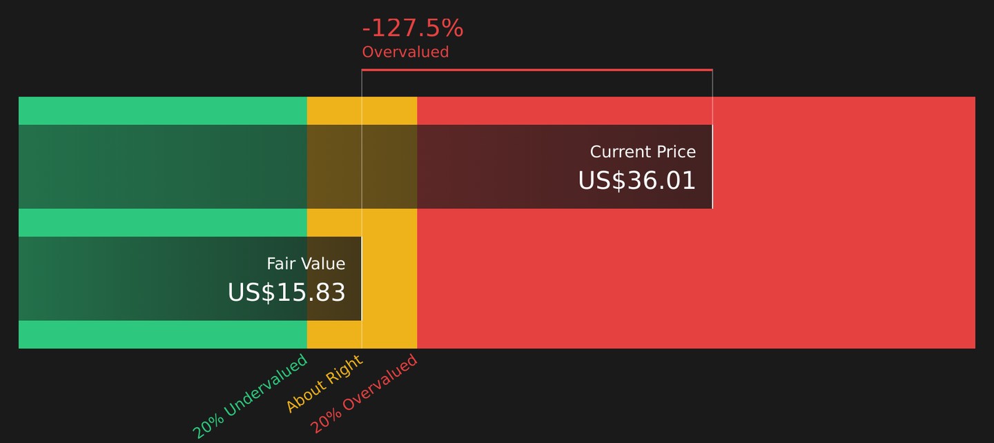Click the About Right axis label
The height and width of the screenshot is (443, 994).
[324, 383]
